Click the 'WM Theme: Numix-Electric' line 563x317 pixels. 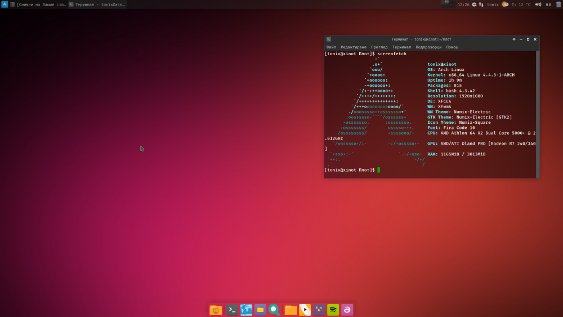459,112
